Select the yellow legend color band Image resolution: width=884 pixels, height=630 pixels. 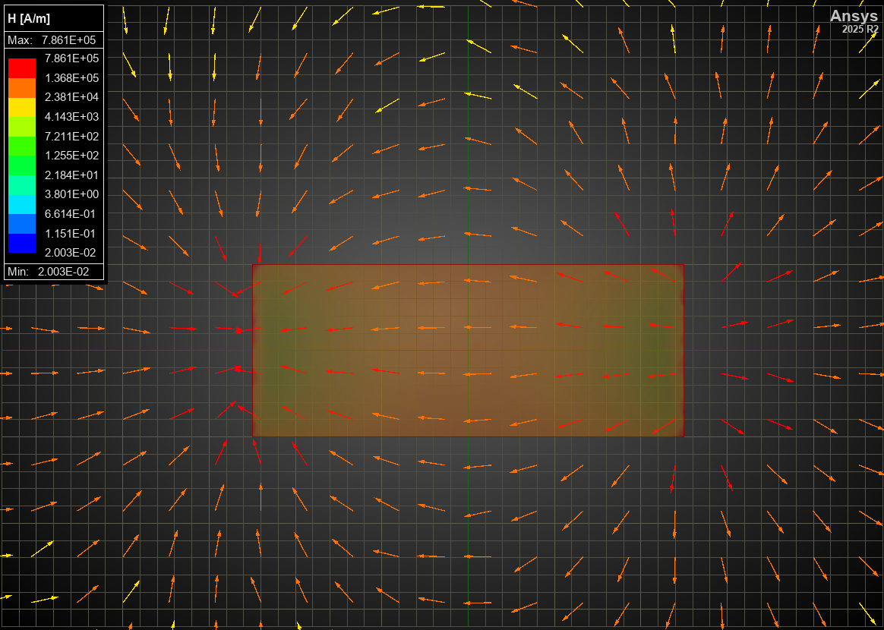(22, 107)
